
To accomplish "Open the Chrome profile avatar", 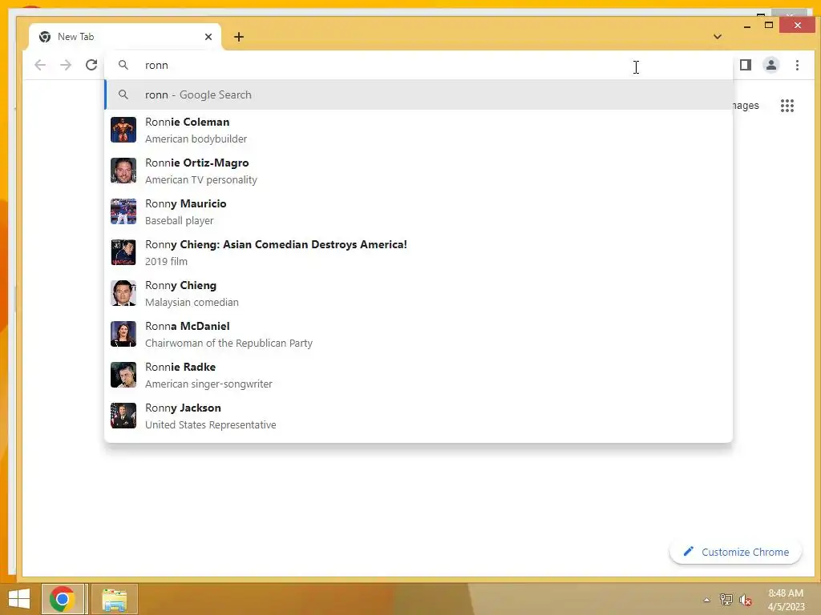I will [771, 65].
